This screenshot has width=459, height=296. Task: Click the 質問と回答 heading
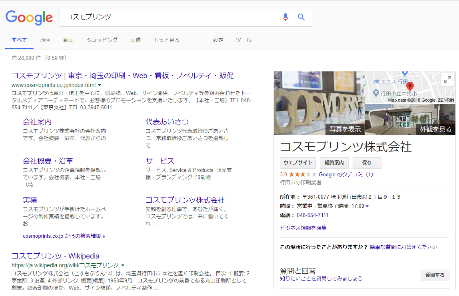pos(298,270)
